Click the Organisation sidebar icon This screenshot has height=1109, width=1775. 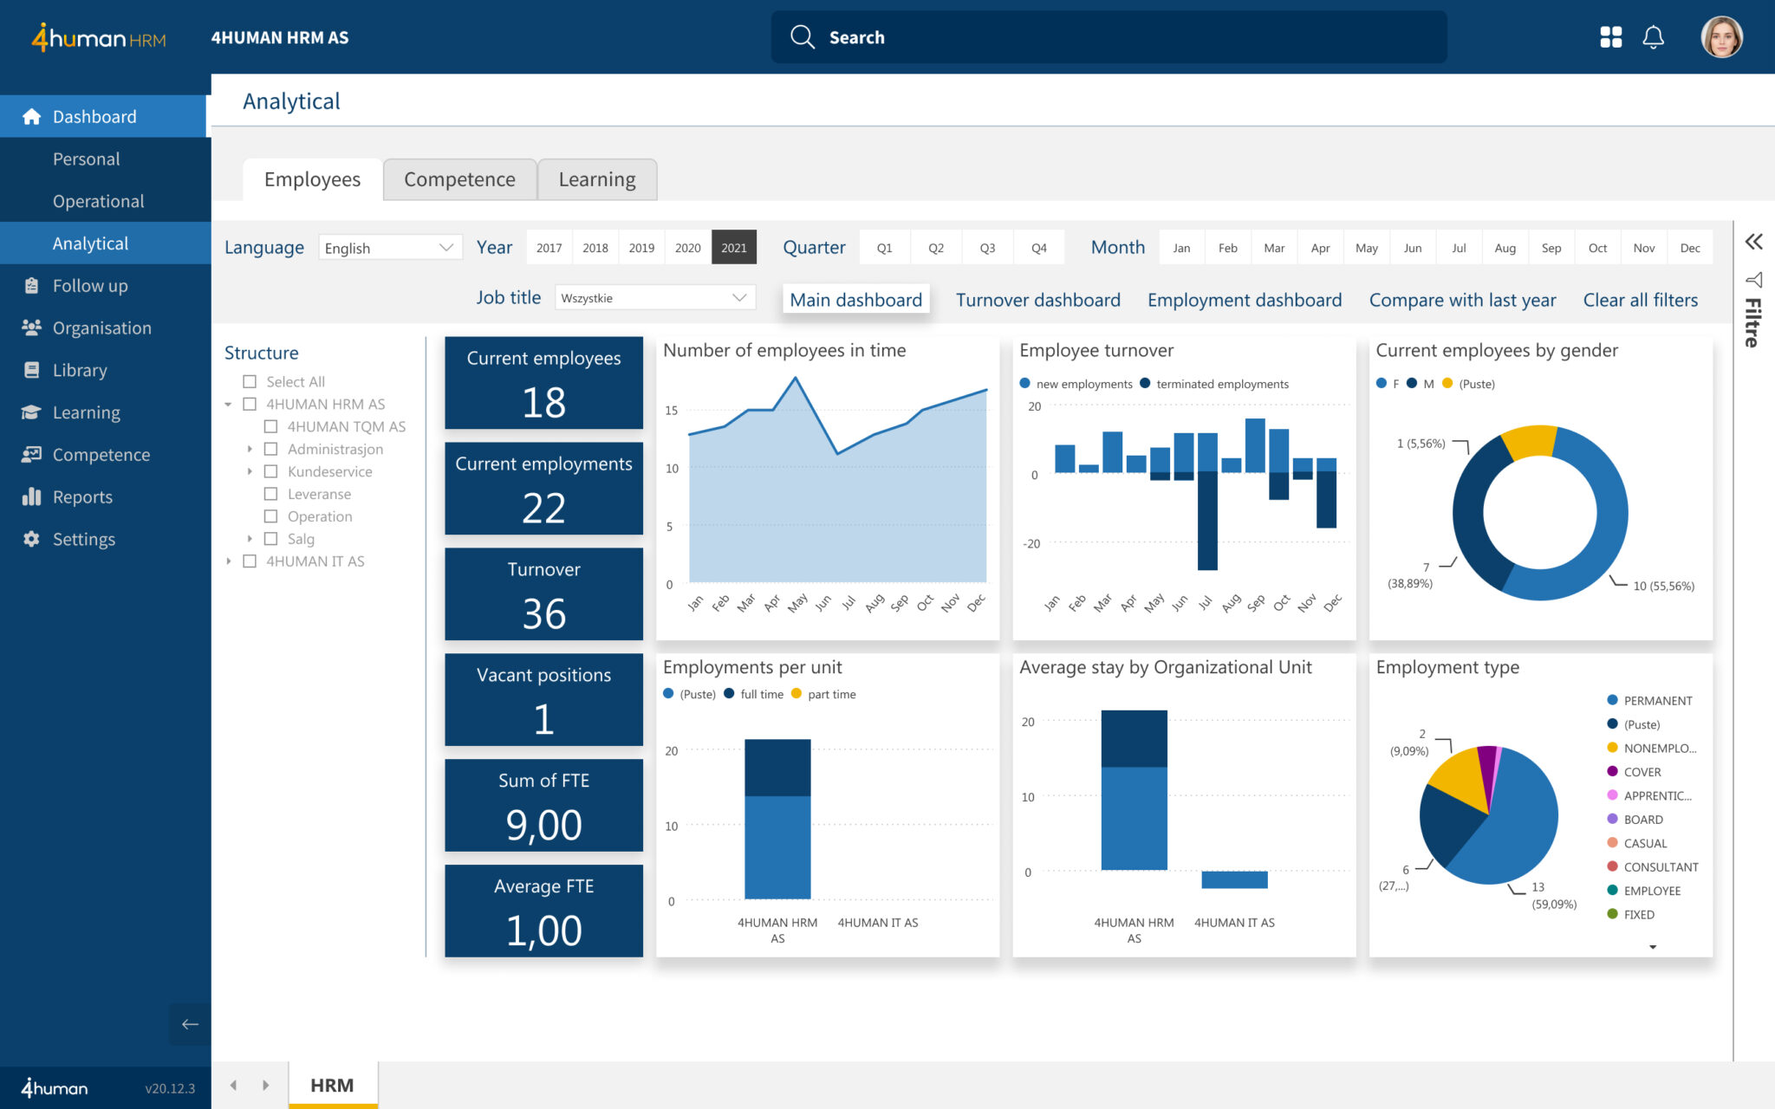[x=32, y=328]
